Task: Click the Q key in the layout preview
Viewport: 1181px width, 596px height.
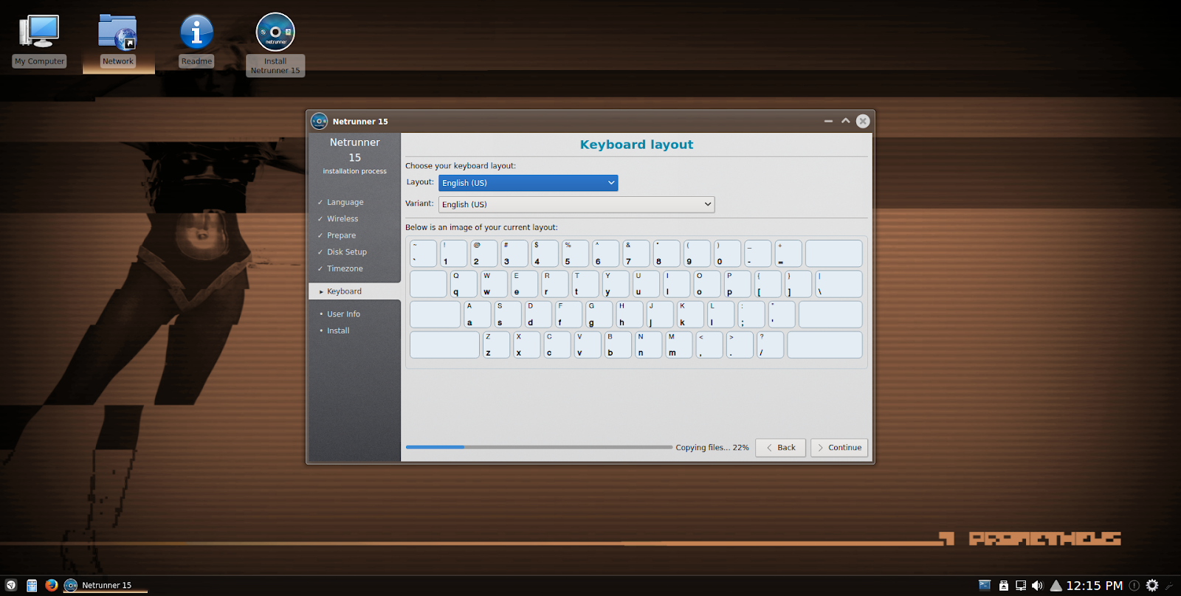Action: coord(464,284)
